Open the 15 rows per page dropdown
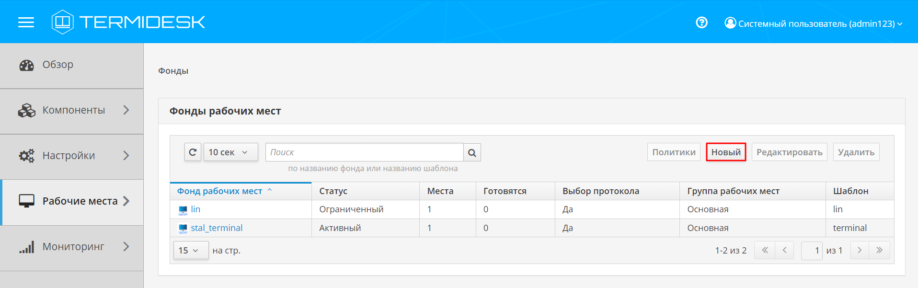The height and width of the screenshot is (288, 918). pos(190,250)
